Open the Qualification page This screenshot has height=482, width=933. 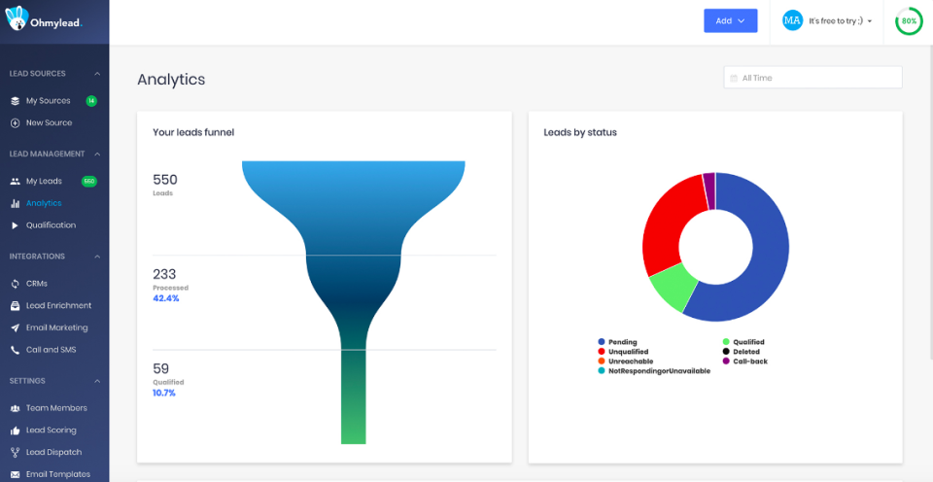point(51,225)
